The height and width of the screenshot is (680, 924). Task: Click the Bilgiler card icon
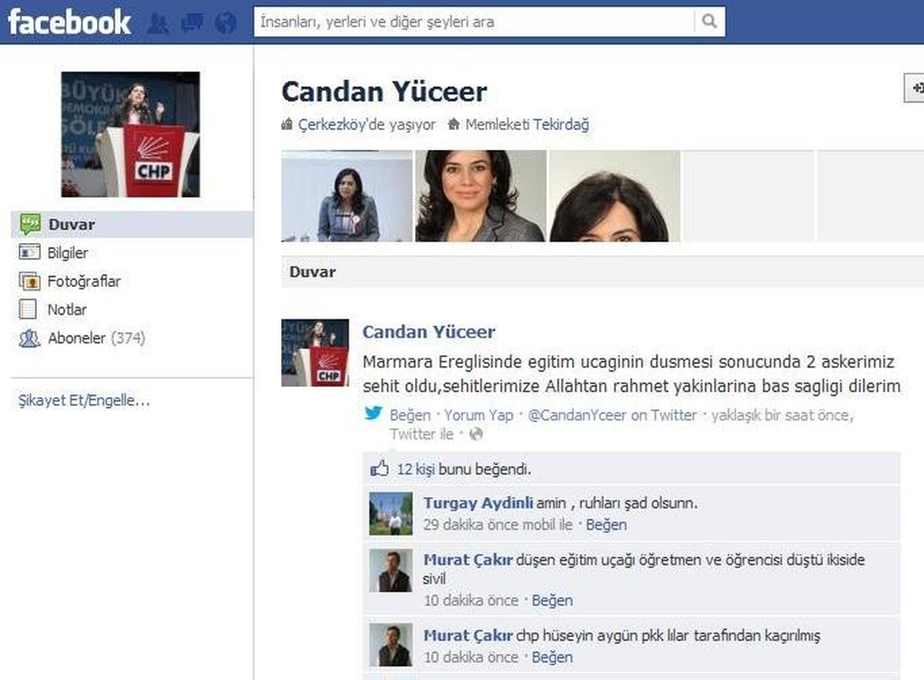pos(29,252)
